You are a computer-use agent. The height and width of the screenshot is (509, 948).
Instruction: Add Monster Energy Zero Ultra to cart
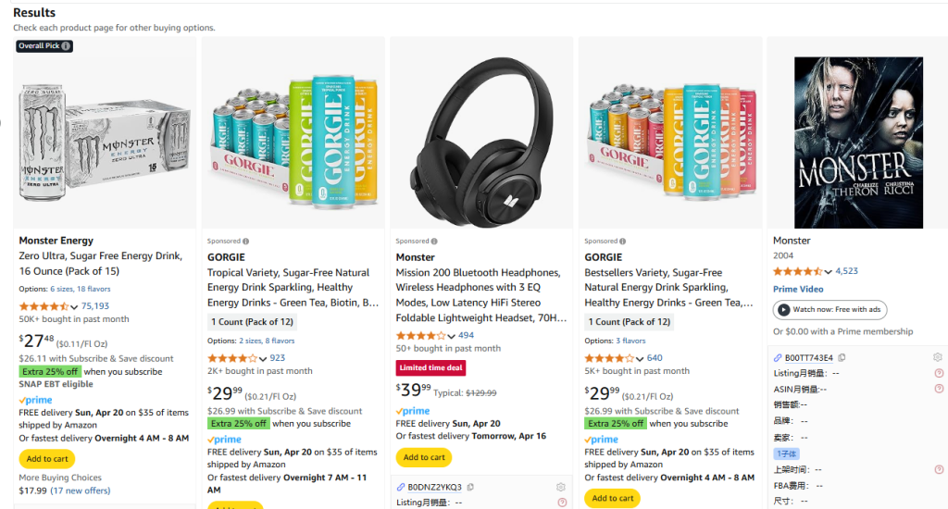click(46, 459)
